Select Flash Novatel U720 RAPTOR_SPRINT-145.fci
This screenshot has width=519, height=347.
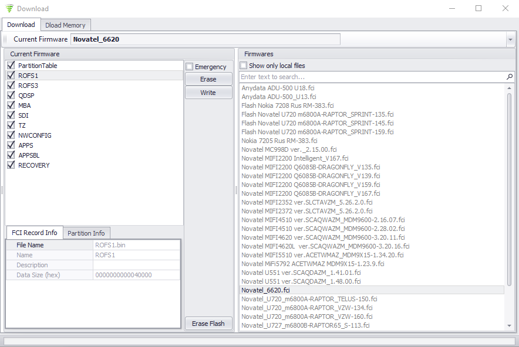point(318,123)
